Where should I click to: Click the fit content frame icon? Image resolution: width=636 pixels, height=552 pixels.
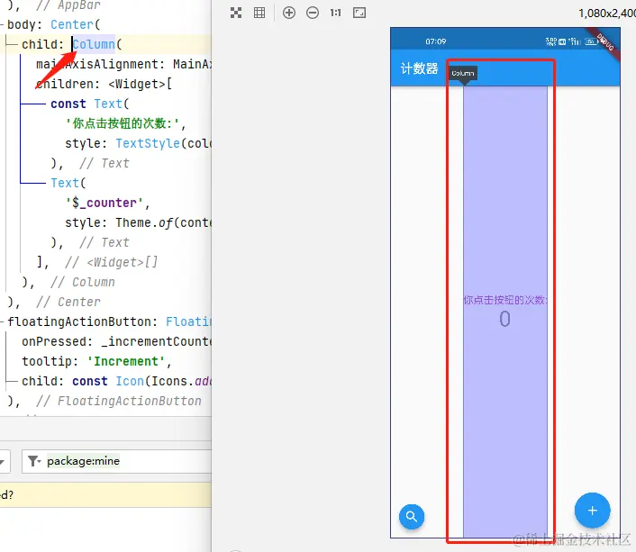359,13
